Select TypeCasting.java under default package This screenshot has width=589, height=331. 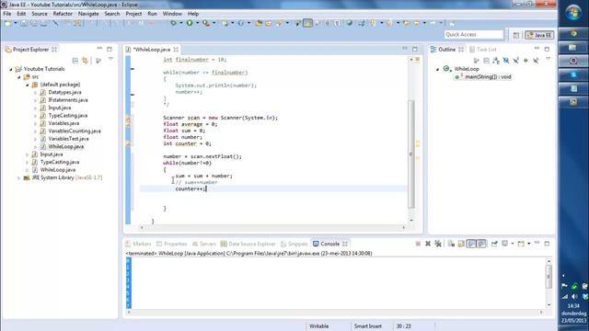[x=67, y=116]
